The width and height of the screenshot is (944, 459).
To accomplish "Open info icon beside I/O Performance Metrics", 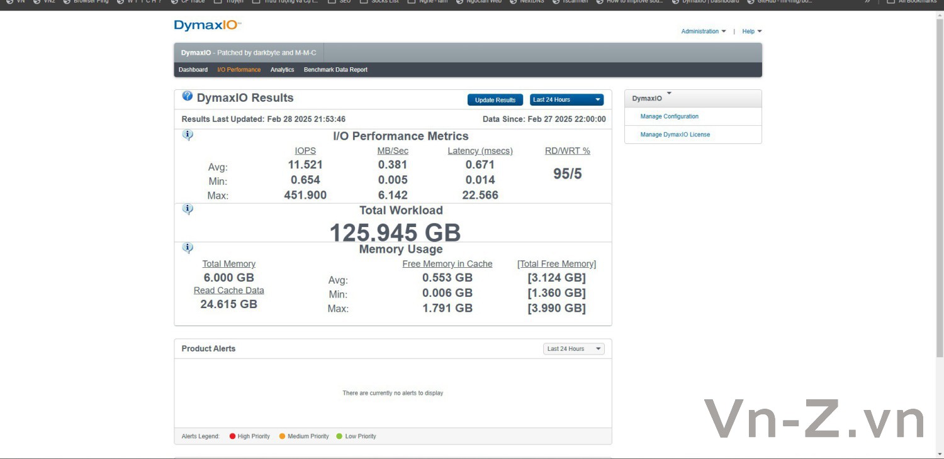I will 188,135.
